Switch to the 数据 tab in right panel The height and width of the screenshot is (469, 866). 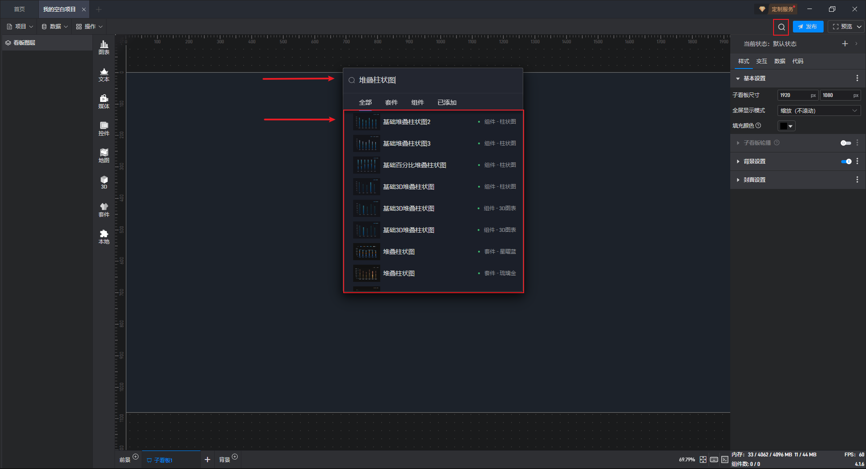click(779, 61)
